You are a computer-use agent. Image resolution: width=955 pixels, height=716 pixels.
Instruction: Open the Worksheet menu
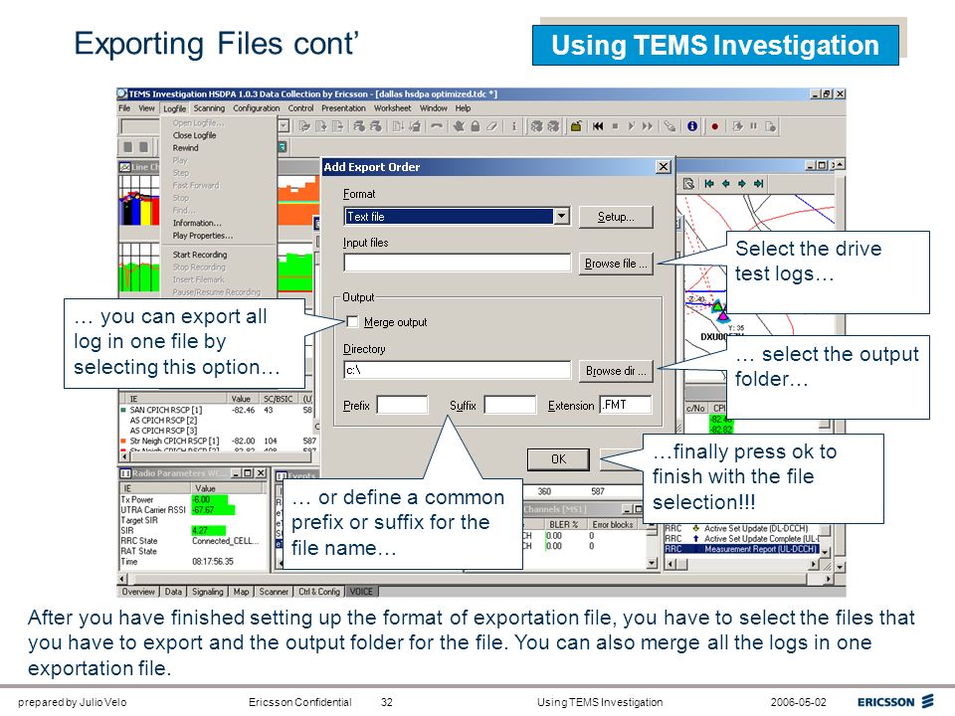[392, 108]
